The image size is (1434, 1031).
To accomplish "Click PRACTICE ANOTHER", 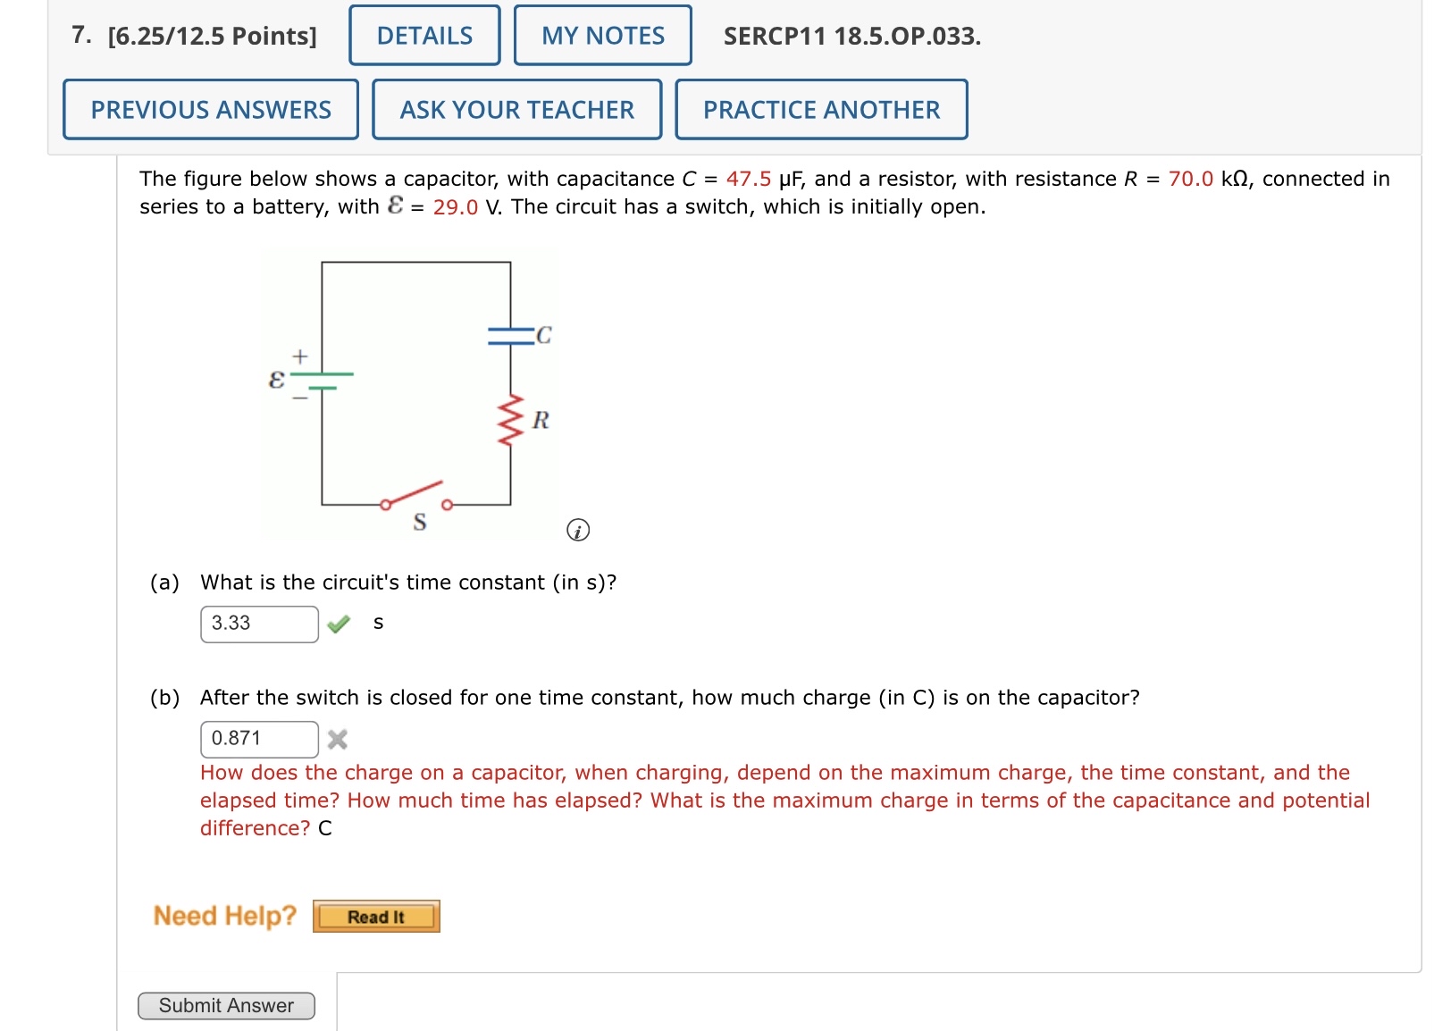I will (x=821, y=109).
